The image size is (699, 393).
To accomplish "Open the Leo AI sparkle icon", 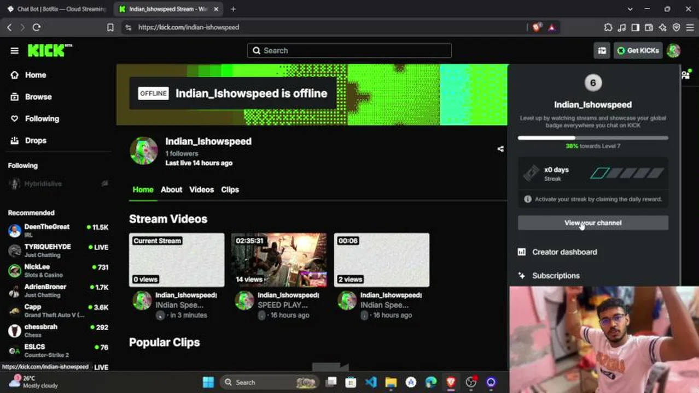I will coord(662,27).
